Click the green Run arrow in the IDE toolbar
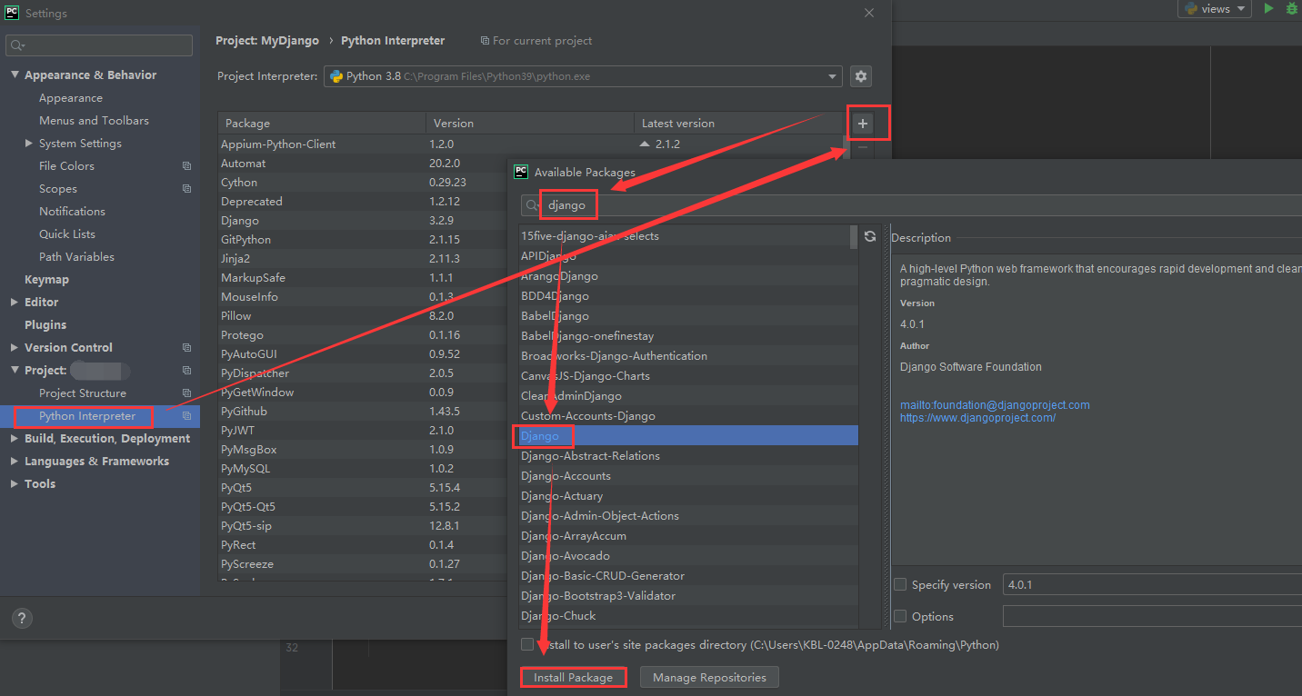 coord(1269,8)
